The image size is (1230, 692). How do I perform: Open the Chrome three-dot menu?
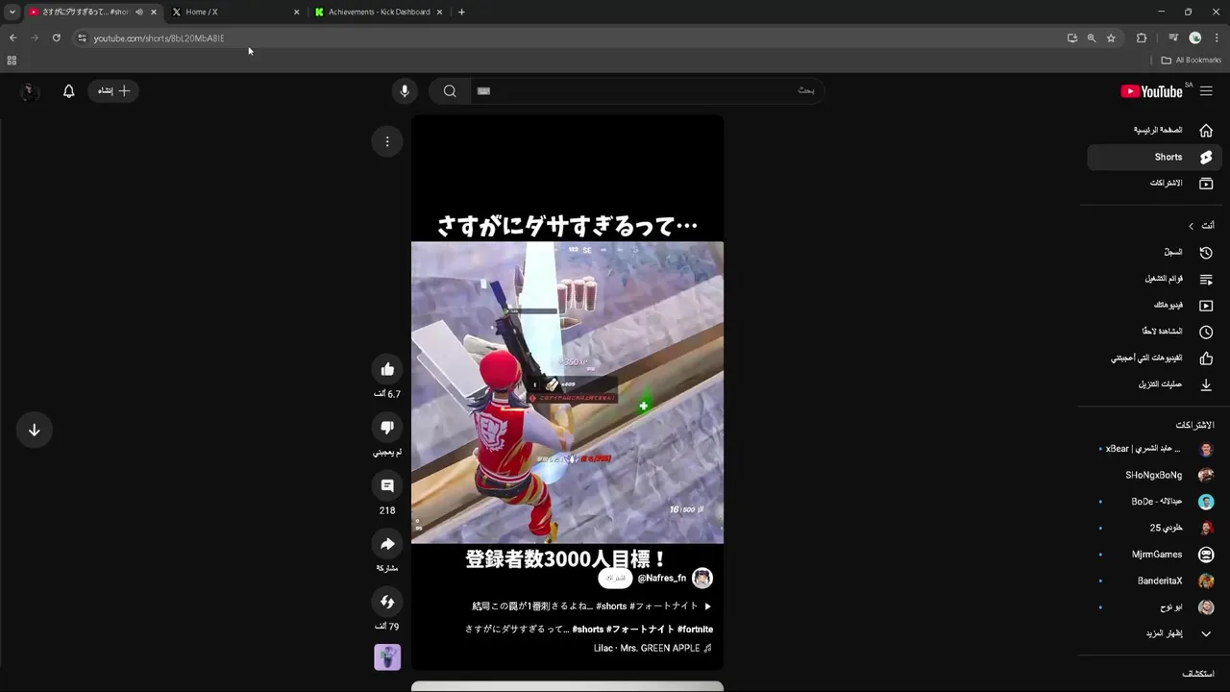[1217, 38]
